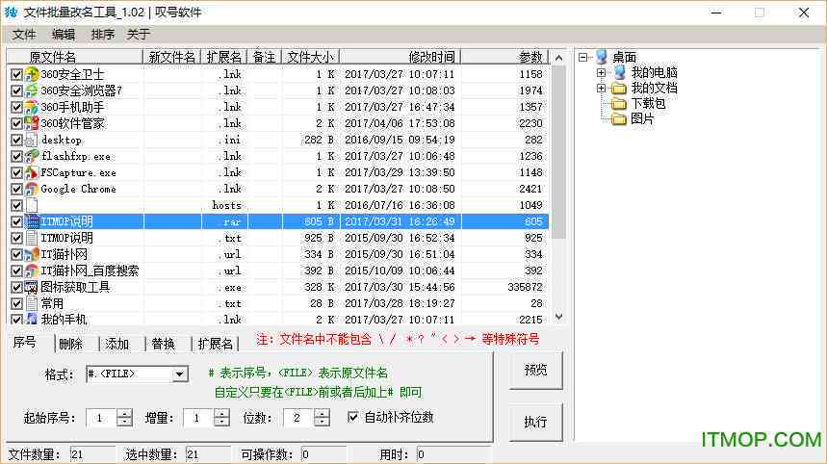Screen dimensions: 827x464
Task: Click the file list scroll down arrow
Action: pos(558,317)
